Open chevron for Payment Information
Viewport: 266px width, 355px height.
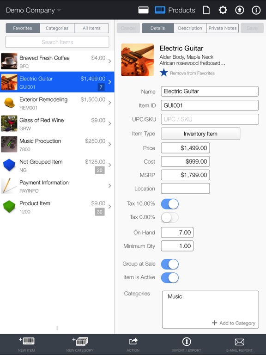coord(110,186)
